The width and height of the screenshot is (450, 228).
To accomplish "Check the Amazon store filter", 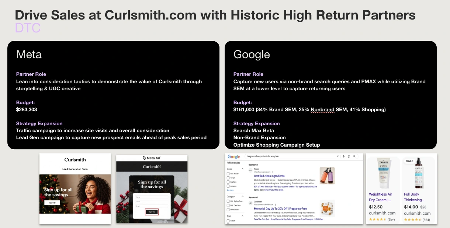I will 228,186.
